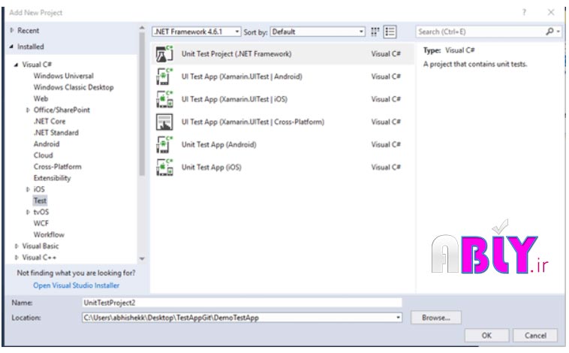Switch to medium icons list view
The width and height of the screenshot is (569, 353).
[x=390, y=32]
